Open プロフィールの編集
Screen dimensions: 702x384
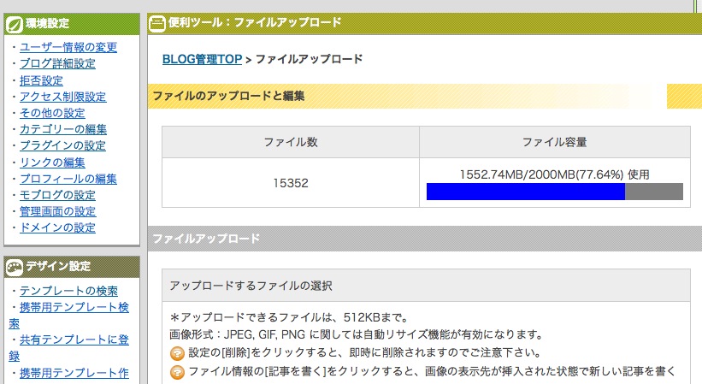[68, 179]
